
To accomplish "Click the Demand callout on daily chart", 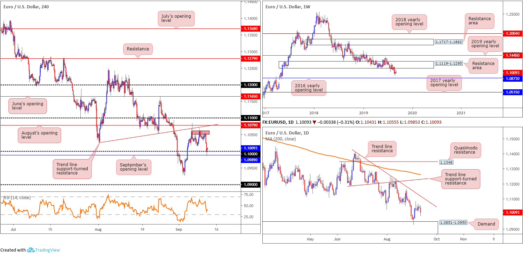I will click(486, 224).
